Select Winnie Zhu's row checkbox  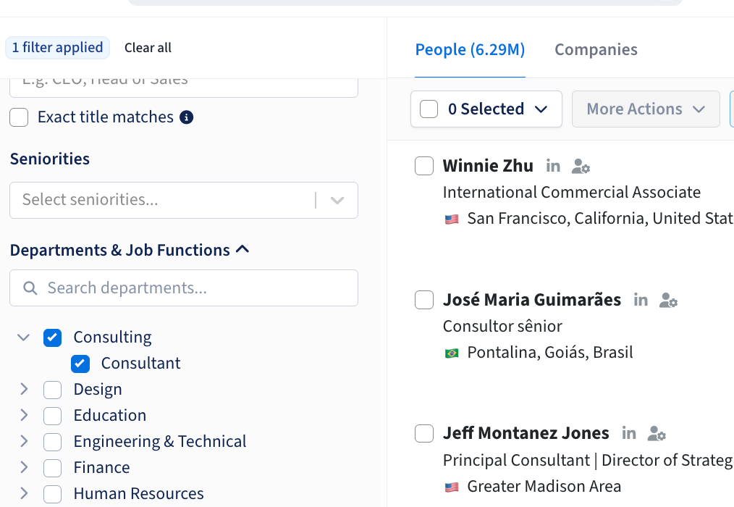pos(424,166)
